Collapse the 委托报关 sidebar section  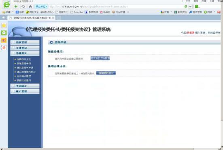[25, 53]
